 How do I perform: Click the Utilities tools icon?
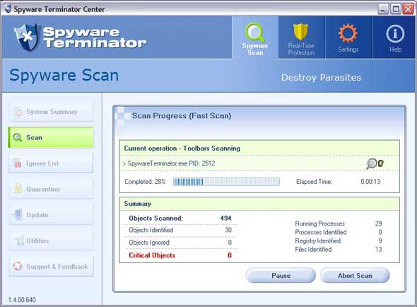click(x=18, y=241)
